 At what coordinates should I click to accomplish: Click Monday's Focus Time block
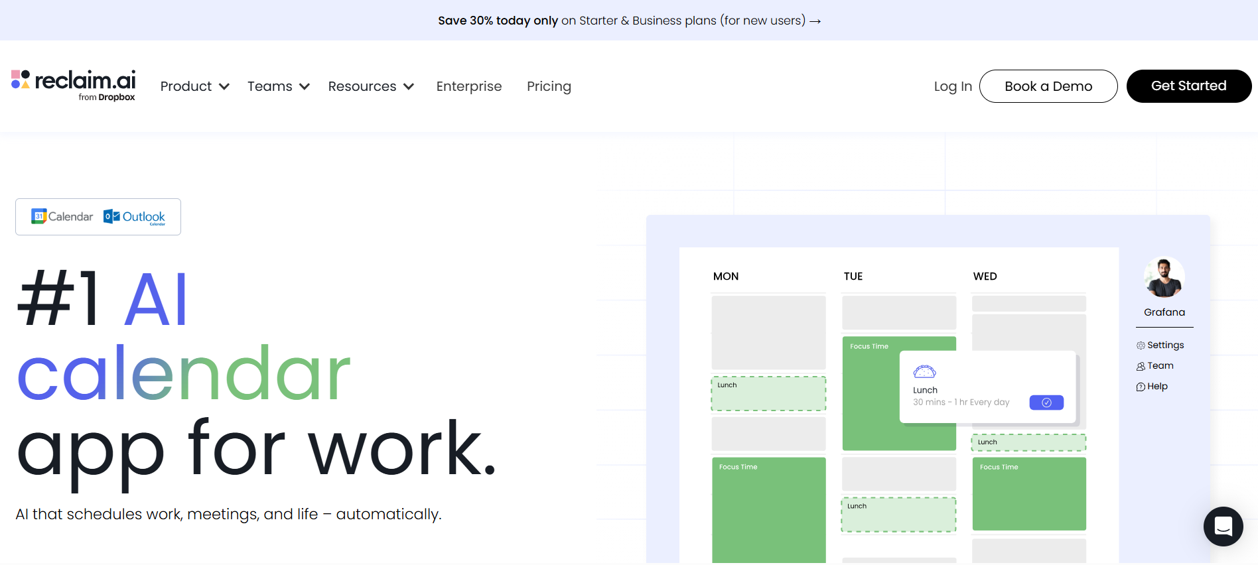click(768, 509)
